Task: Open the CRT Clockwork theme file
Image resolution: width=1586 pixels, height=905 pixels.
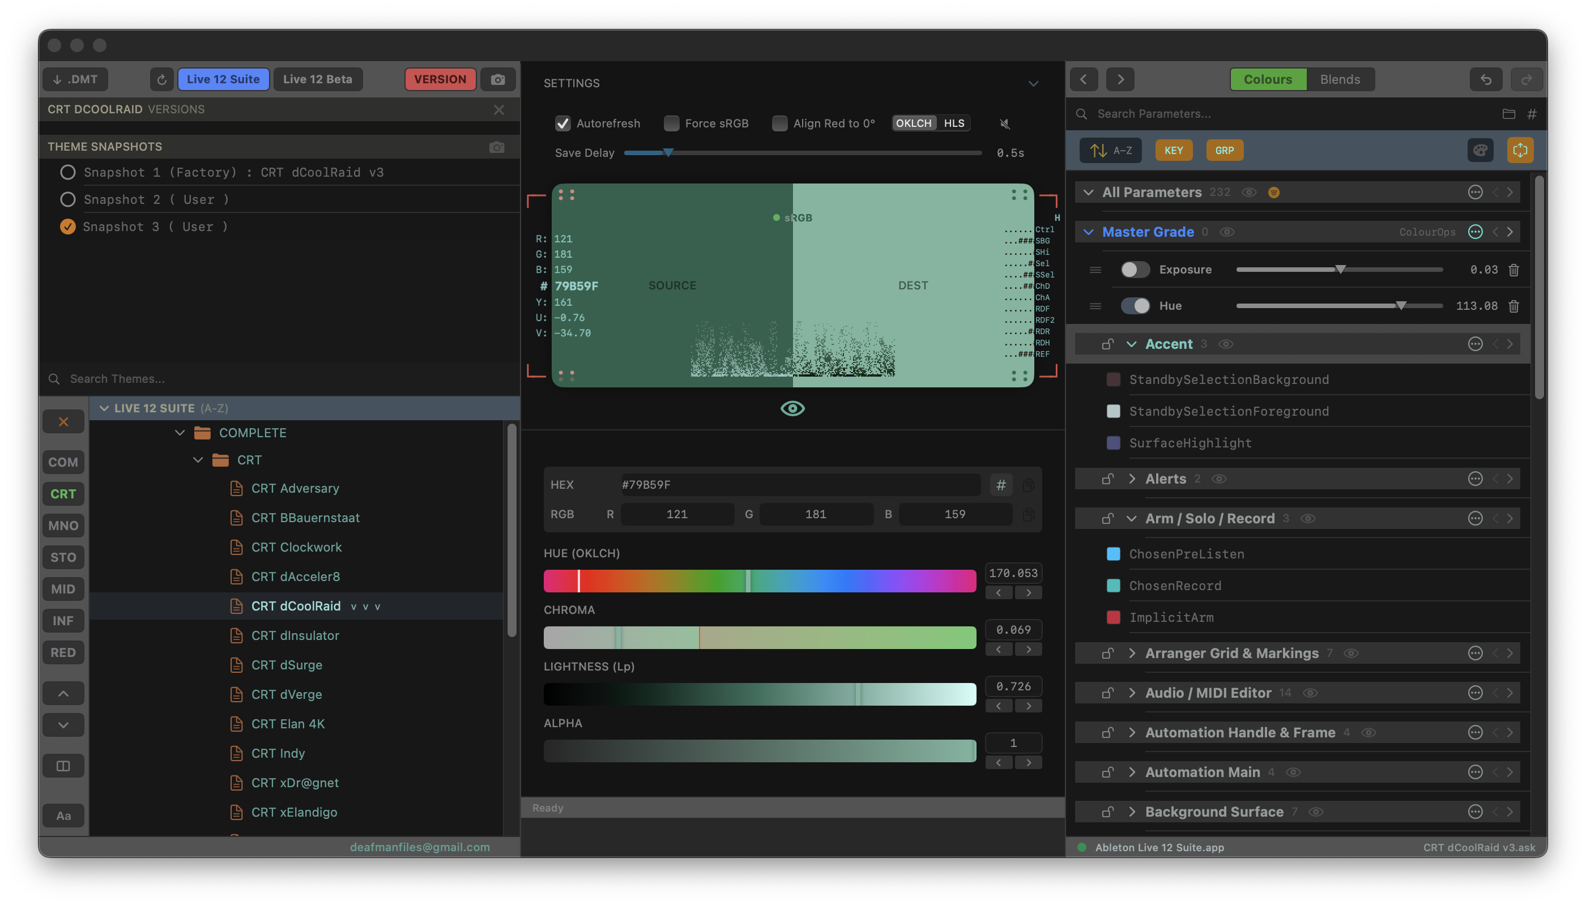Action: [x=296, y=548]
